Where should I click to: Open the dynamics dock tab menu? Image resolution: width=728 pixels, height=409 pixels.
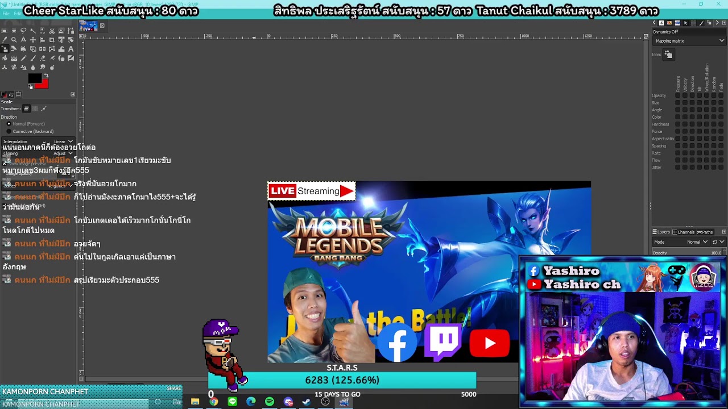point(724,23)
